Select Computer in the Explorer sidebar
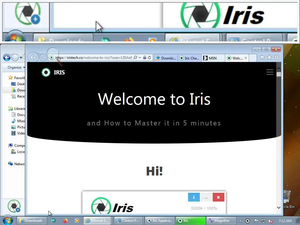 pos(17,146)
